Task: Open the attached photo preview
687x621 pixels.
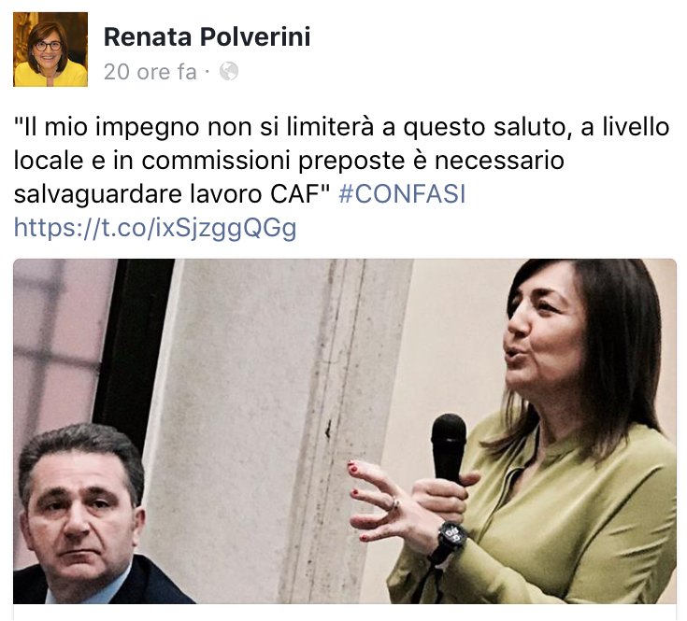Action: coord(345,431)
